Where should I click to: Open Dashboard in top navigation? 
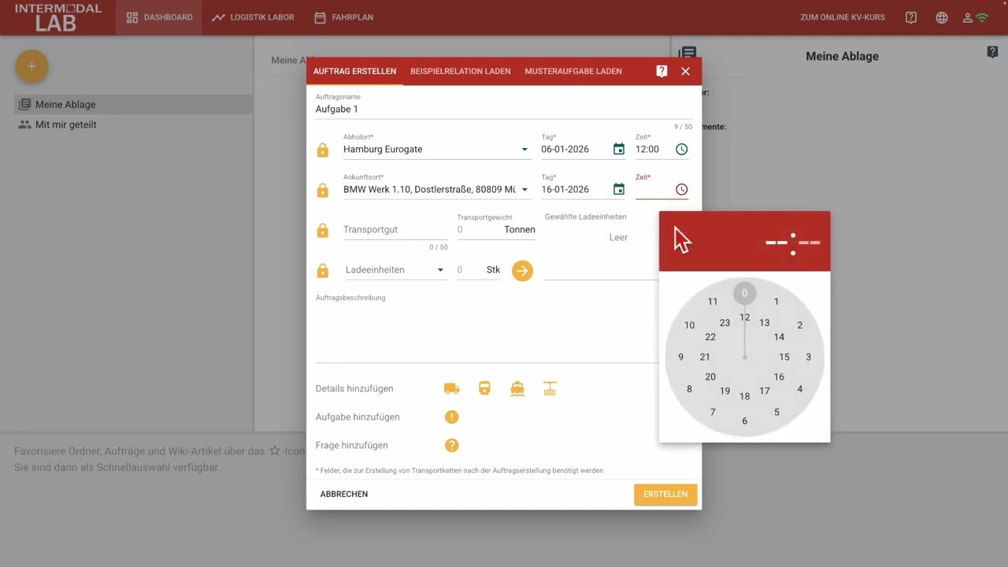(x=159, y=17)
